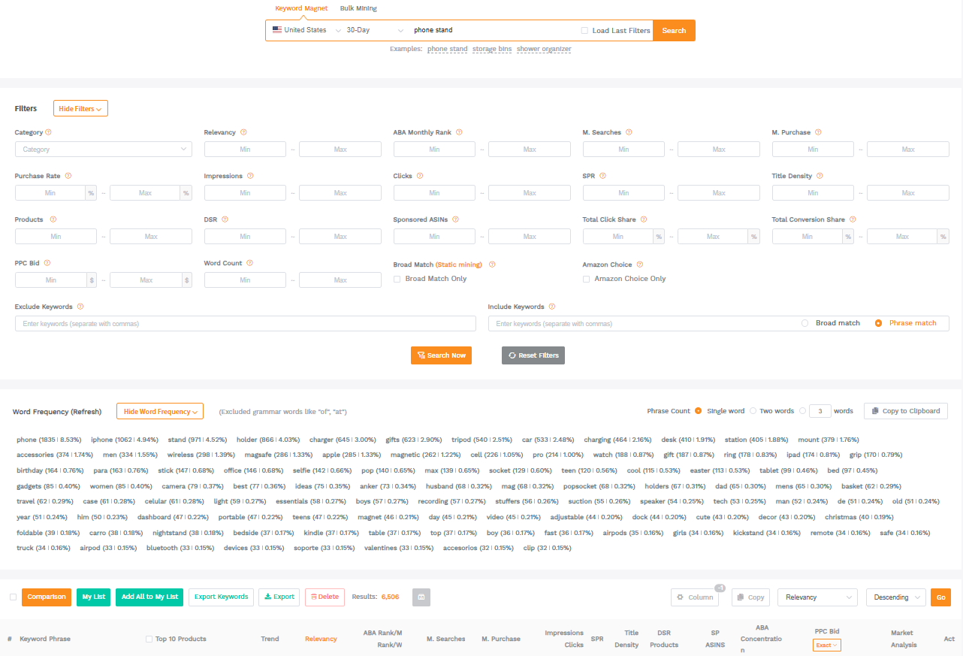This screenshot has height=656, width=963.
Task: Click Add All to My List
Action: tap(149, 597)
